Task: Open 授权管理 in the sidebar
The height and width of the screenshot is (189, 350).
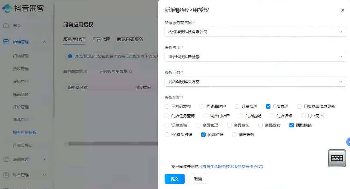Action: (x=21, y=69)
